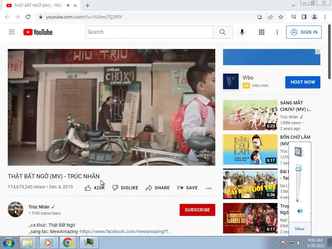Close the THẬT BẤT NGỜ tab
Image resolution: width=332 pixels, height=249 pixels.
tap(75, 6)
